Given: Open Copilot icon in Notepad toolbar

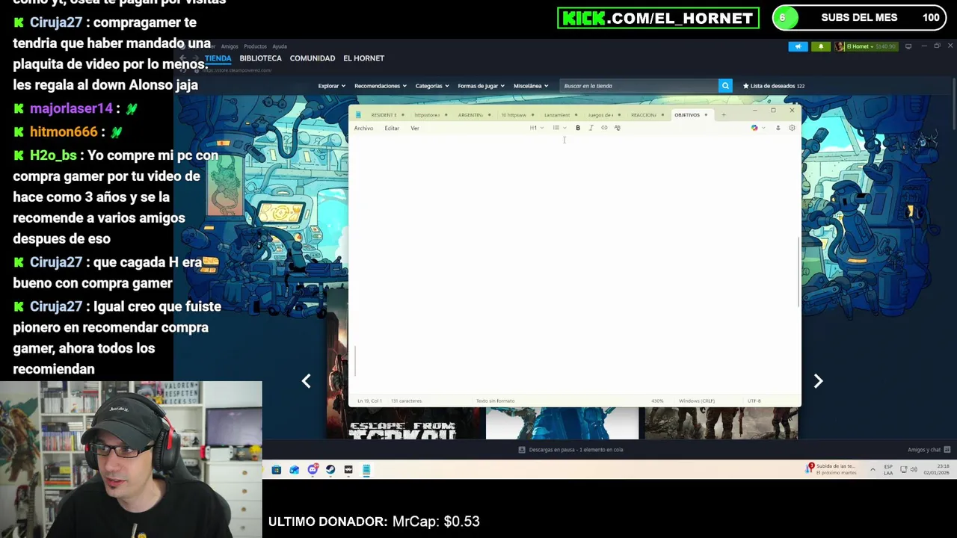Looking at the screenshot, I should tap(754, 128).
